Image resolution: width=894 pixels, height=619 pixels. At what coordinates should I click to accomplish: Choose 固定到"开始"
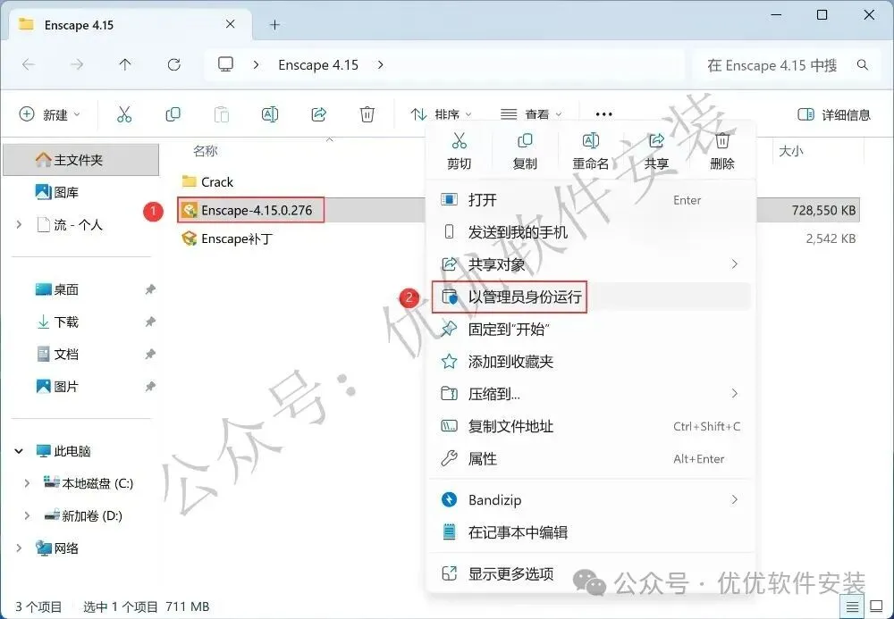(591, 329)
